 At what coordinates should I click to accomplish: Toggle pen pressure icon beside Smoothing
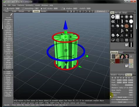coord(23,8)
